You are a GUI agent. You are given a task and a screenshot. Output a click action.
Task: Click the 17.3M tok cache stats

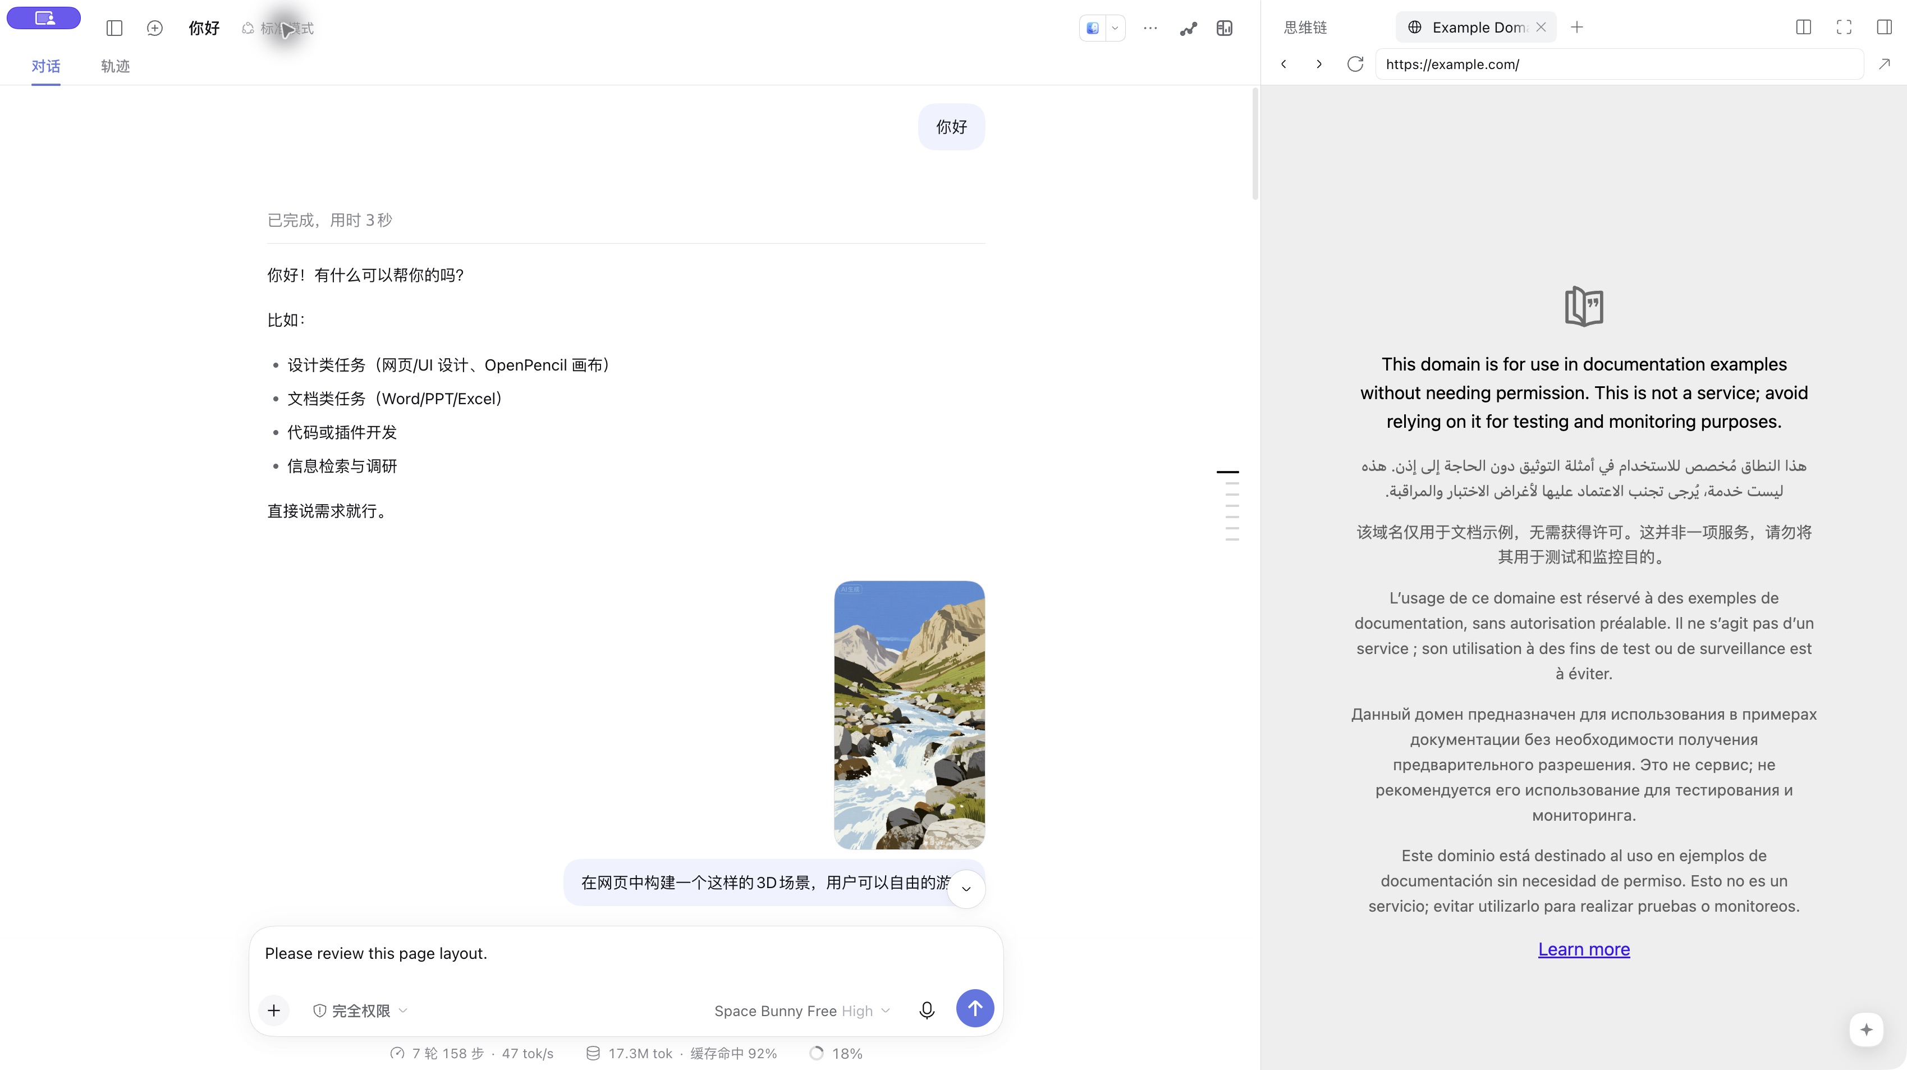[681, 1054]
